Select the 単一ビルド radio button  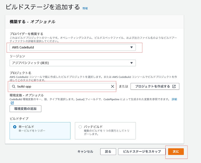point(15,127)
